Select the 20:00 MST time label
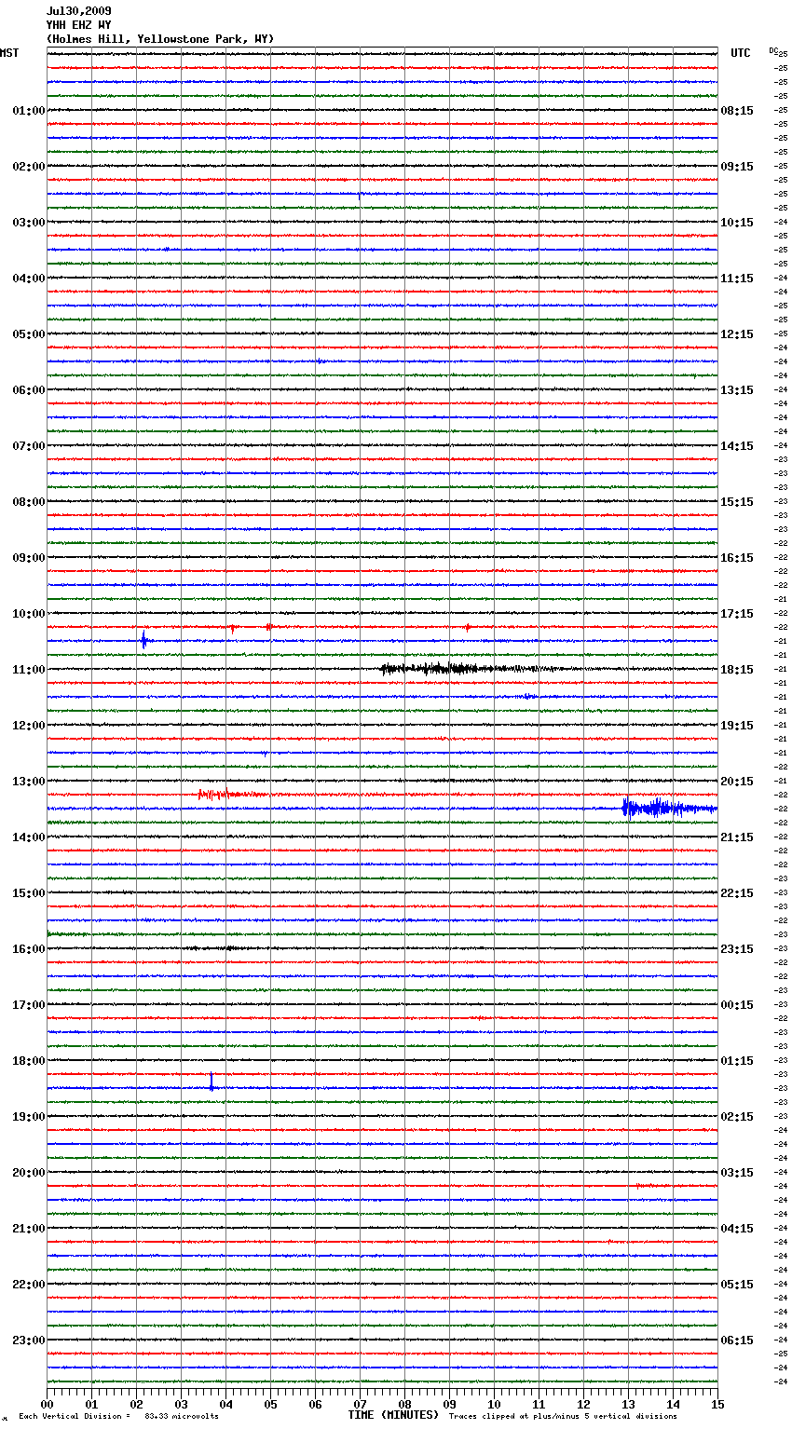Viewport: 792px width, 1429px height. coord(29,1173)
